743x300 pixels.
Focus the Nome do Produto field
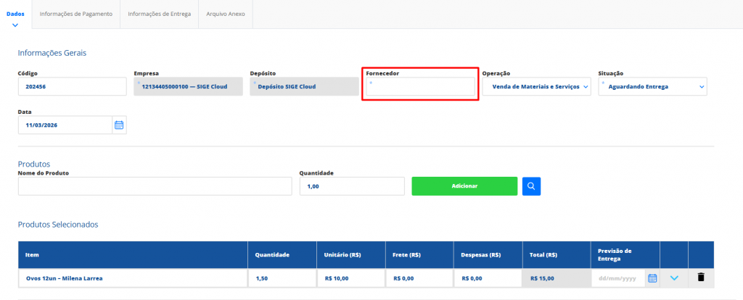pyautogui.click(x=155, y=186)
